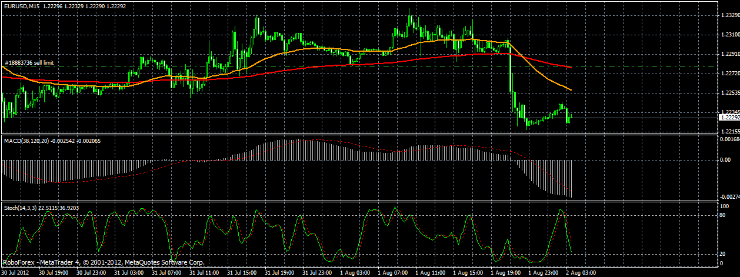Click the 2 Aug 03:00 time axis label

581,273
